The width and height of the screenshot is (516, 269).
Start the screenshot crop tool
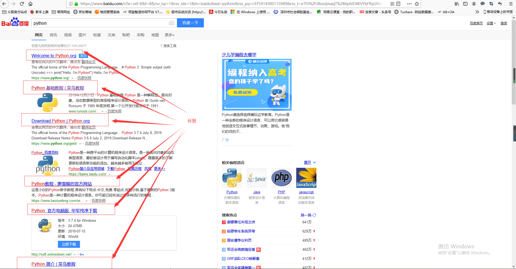pos(491,4)
